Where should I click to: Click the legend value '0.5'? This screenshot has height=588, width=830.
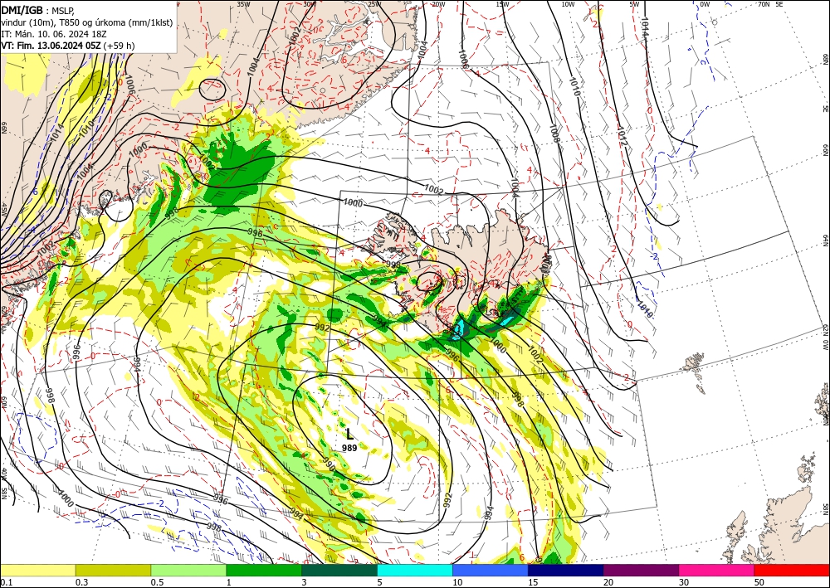coord(157,582)
